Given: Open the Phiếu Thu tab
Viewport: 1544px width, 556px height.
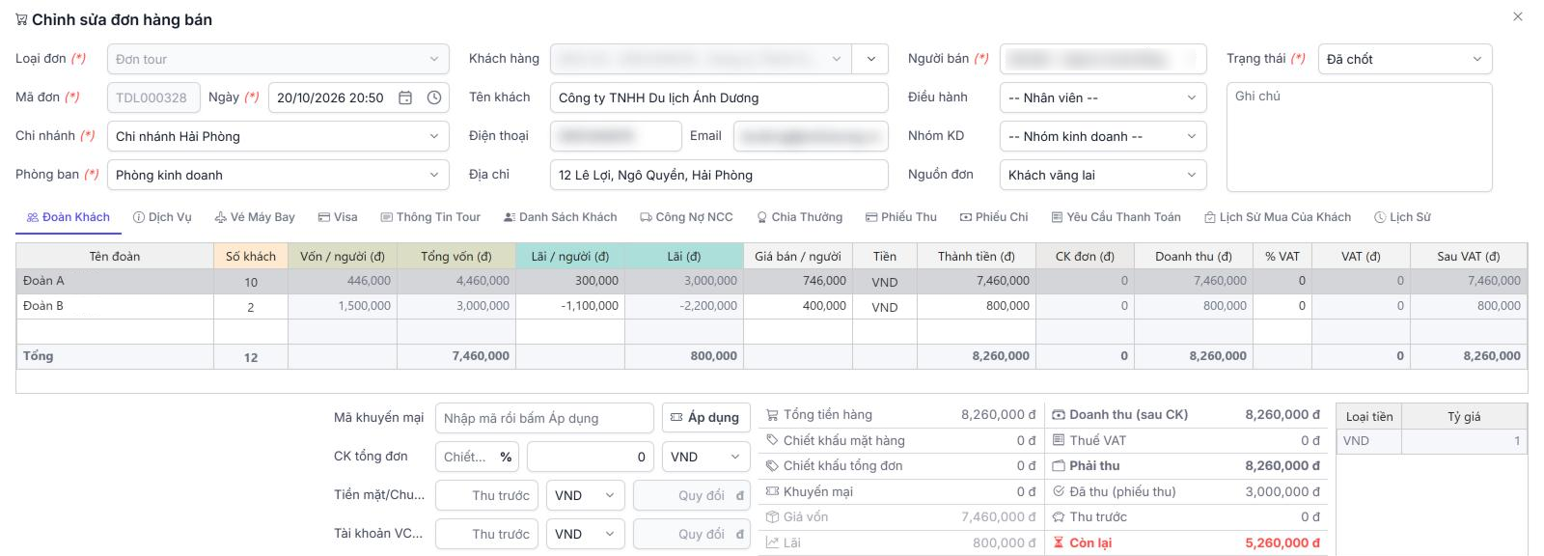Looking at the screenshot, I should click(x=901, y=217).
